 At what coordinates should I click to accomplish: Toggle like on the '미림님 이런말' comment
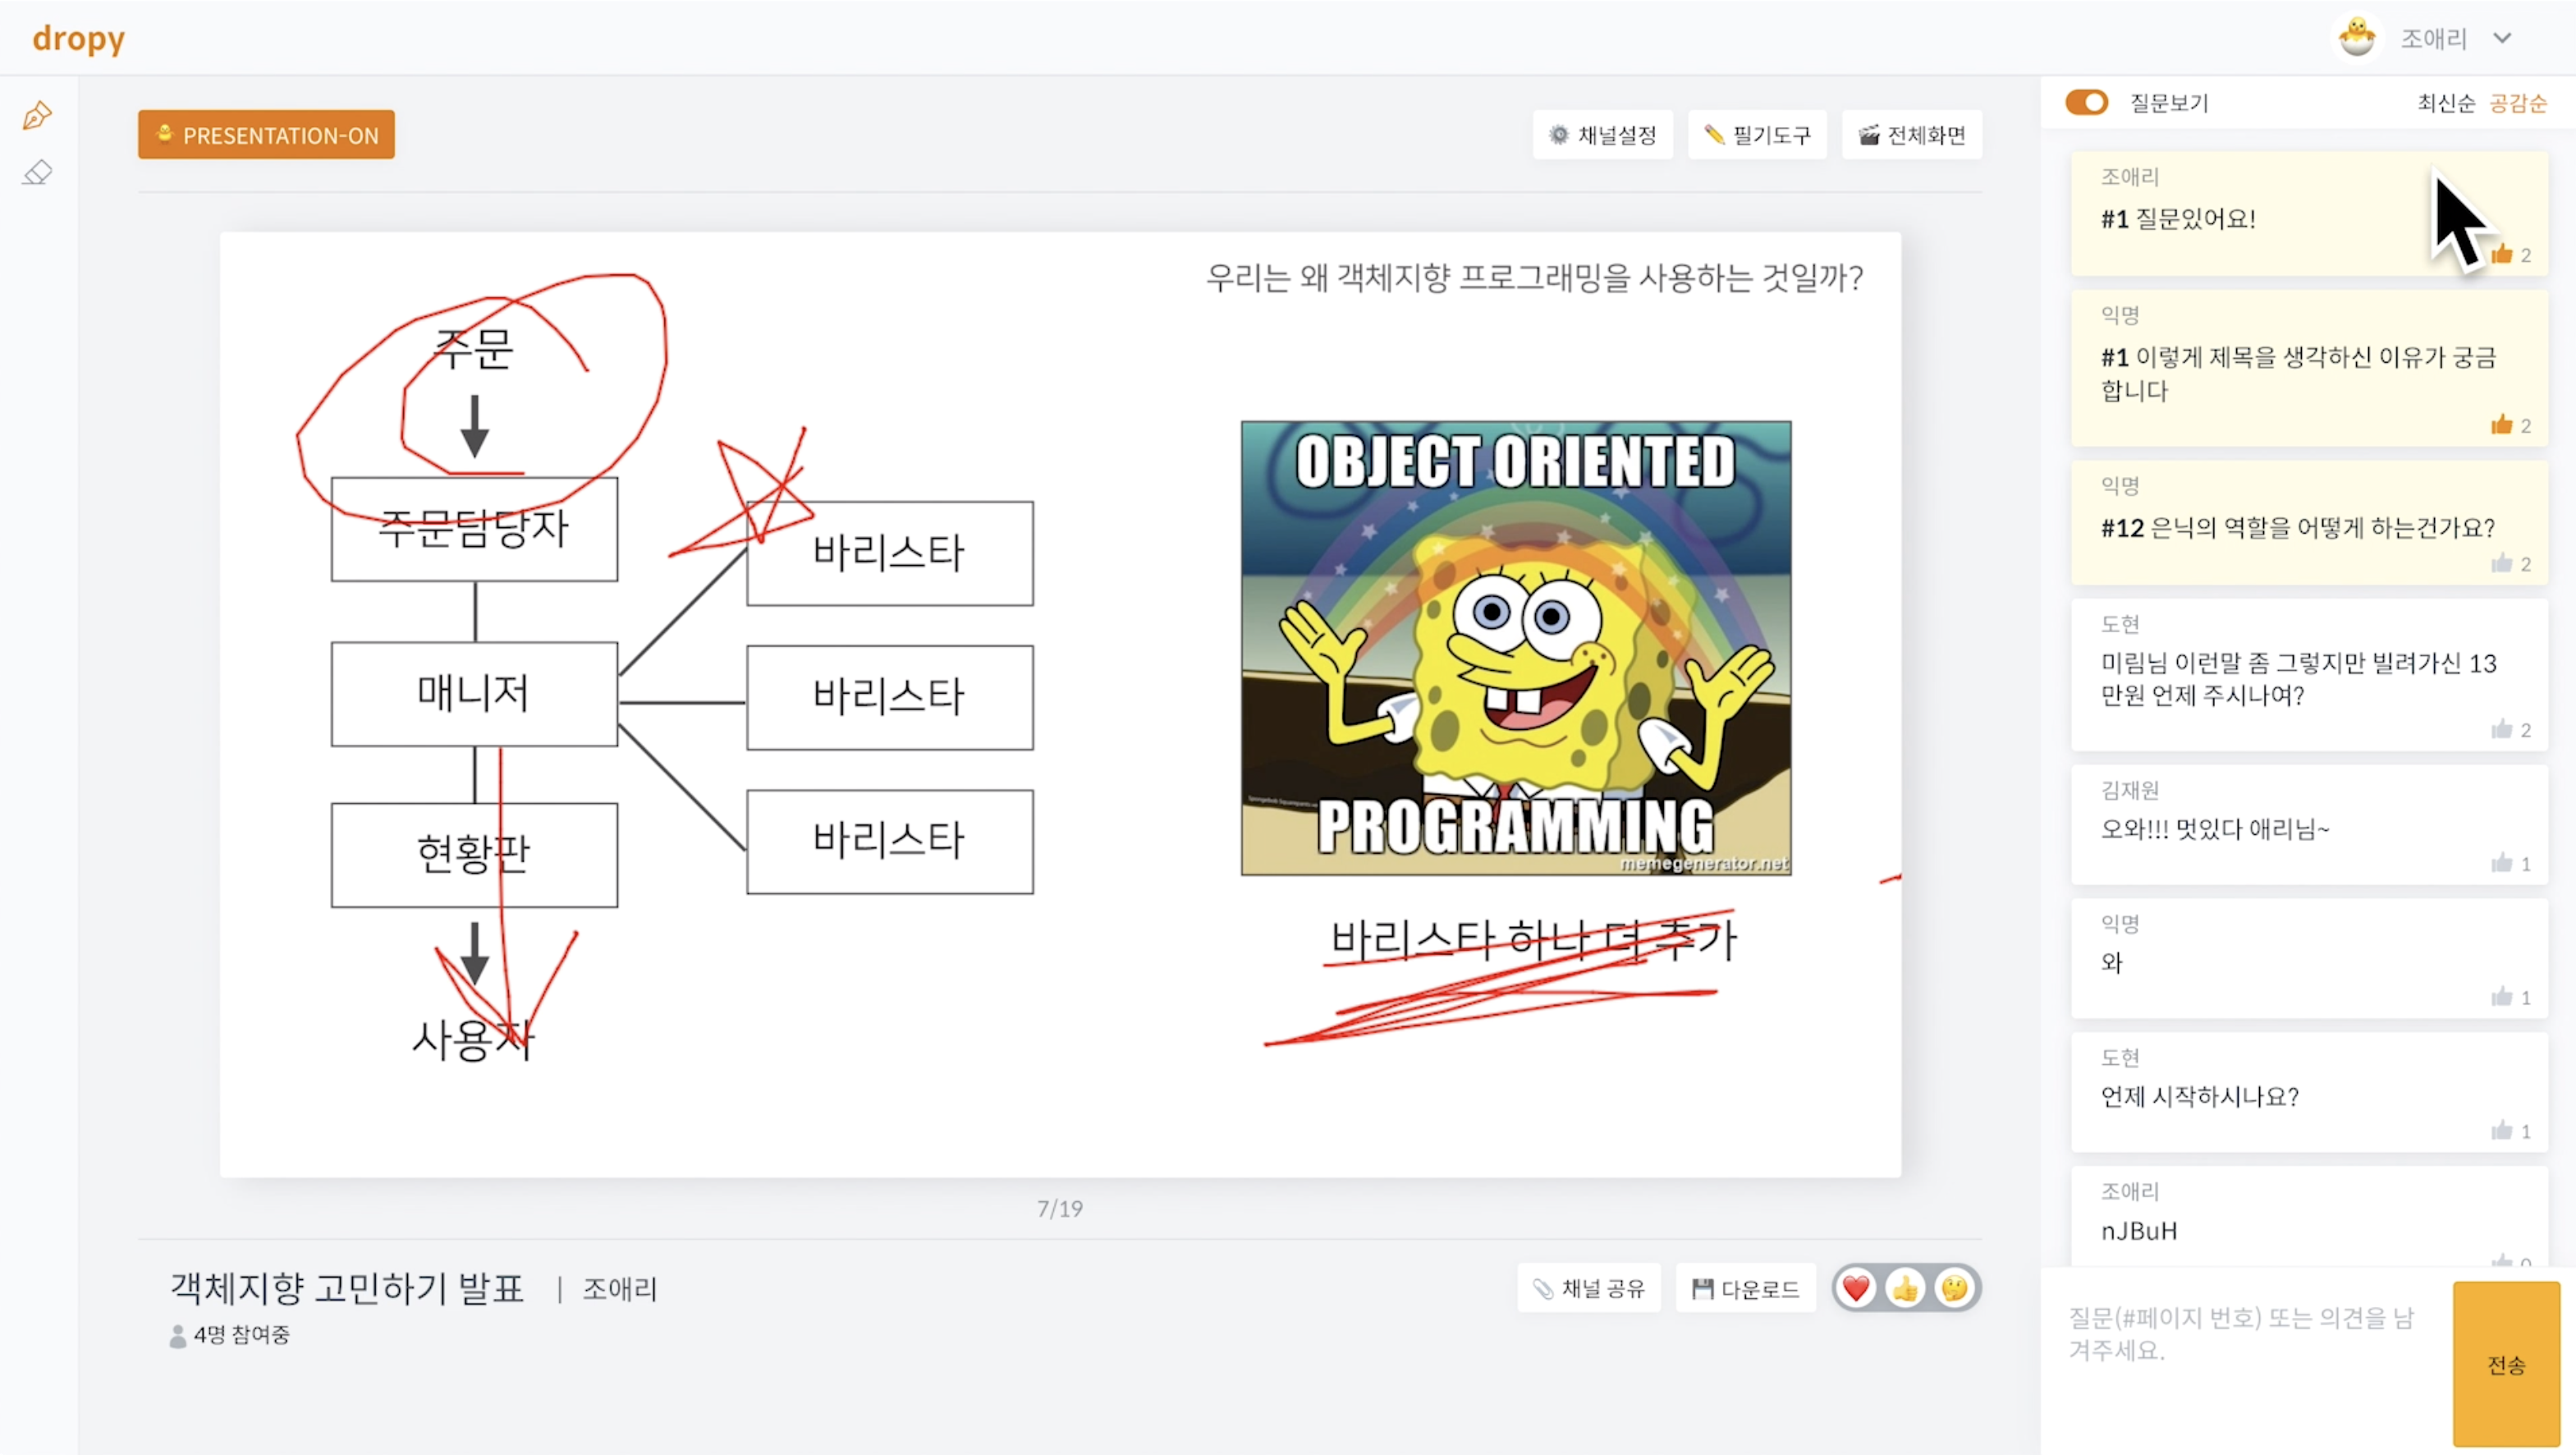pyautogui.click(x=2502, y=729)
